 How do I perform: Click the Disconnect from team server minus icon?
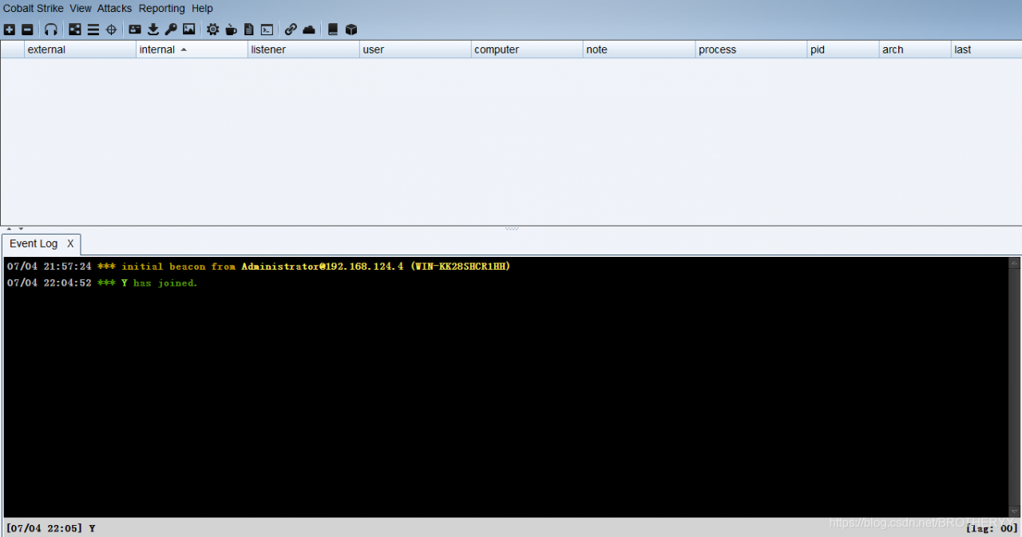[27, 30]
